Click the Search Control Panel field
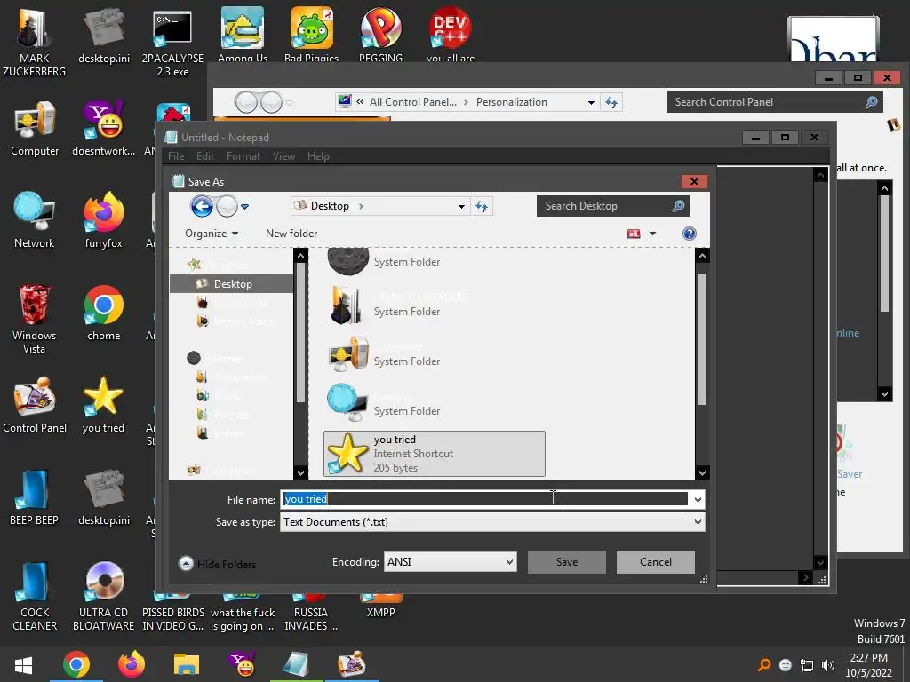This screenshot has width=910, height=682. 774,102
